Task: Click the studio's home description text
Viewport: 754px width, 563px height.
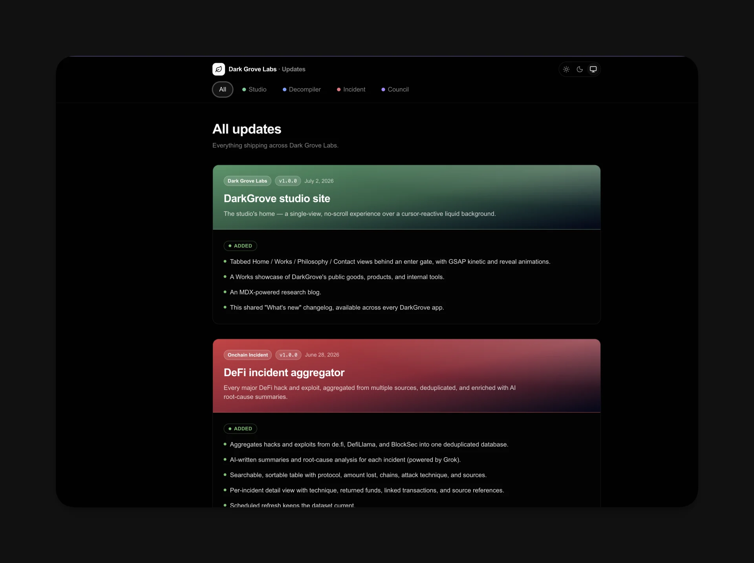Action: coord(360,214)
